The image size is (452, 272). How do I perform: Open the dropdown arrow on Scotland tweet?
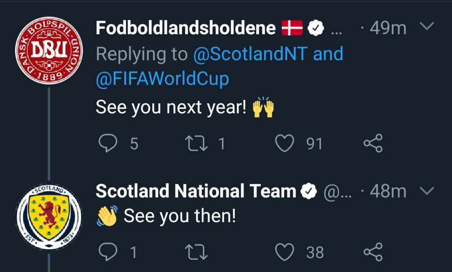(427, 190)
